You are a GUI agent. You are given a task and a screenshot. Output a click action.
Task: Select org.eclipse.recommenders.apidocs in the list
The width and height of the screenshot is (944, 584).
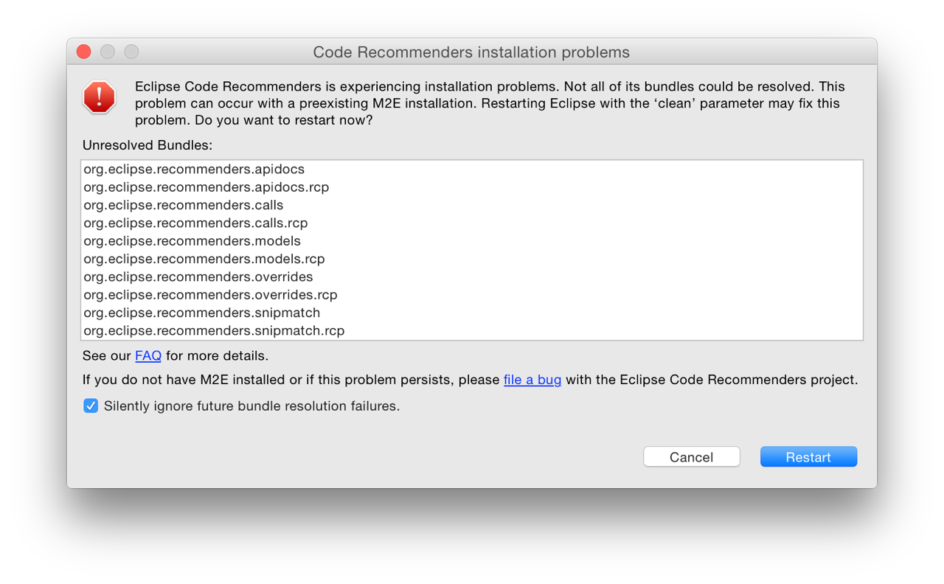[472, 169]
